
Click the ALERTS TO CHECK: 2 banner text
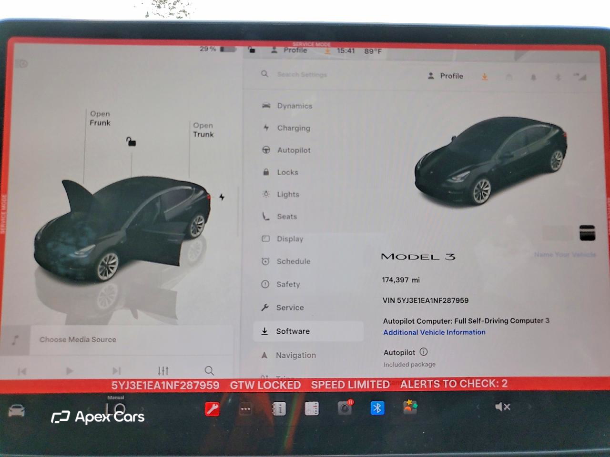pyautogui.click(x=454, y=384)
